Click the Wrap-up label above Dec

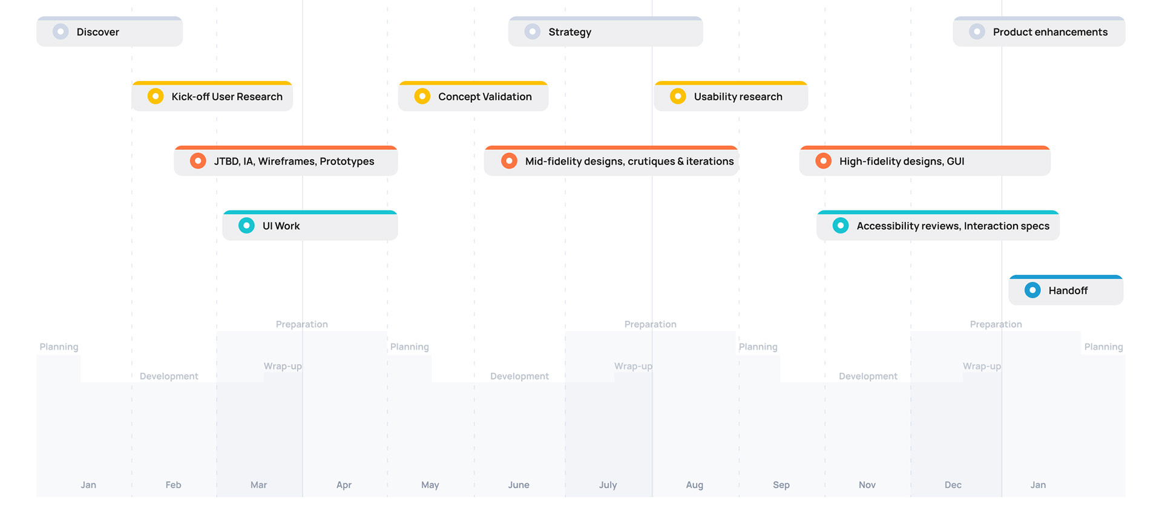pos(982,367)
